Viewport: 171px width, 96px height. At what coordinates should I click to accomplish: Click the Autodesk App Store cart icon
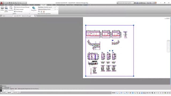tap(148, 3)
